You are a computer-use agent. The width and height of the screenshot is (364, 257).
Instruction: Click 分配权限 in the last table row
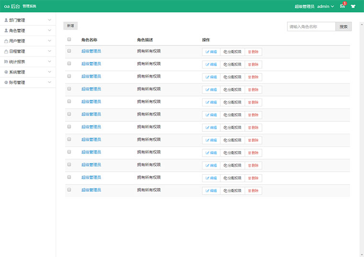click(232, 191)
